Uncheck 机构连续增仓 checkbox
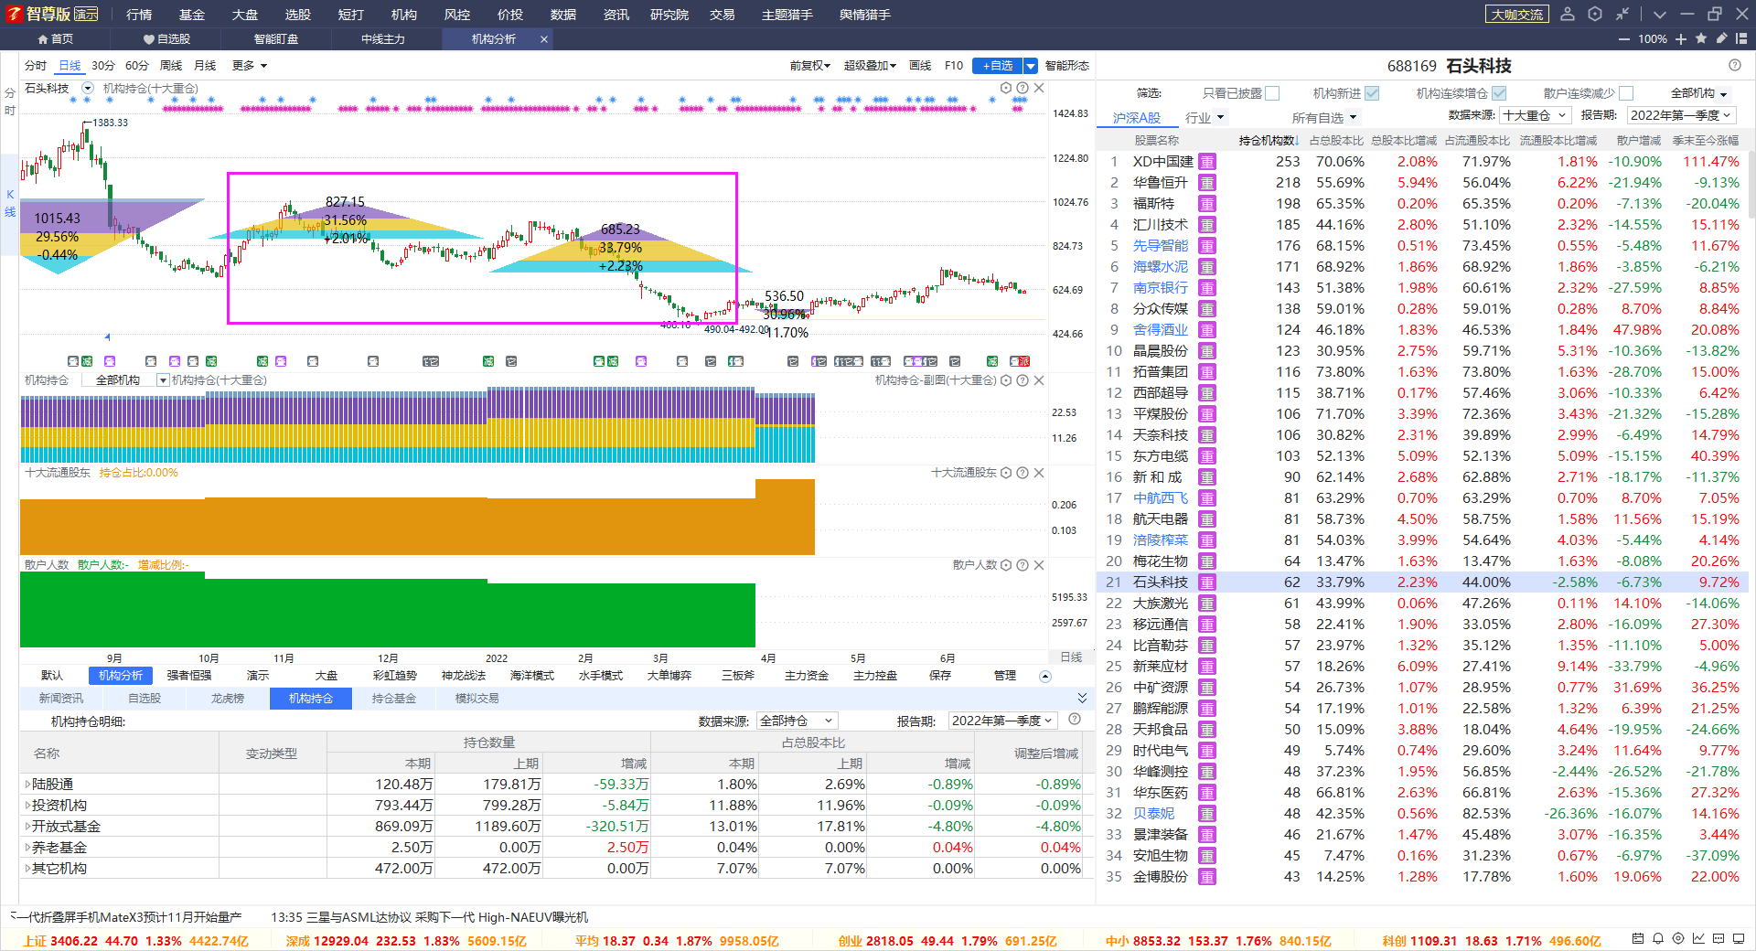Viewport: 1756px width, 951px height. [x=1499, y=93]
